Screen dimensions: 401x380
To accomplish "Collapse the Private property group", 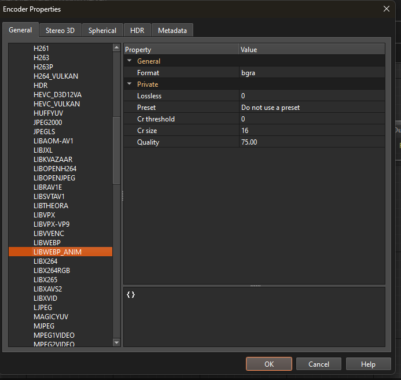I will 129,84.
